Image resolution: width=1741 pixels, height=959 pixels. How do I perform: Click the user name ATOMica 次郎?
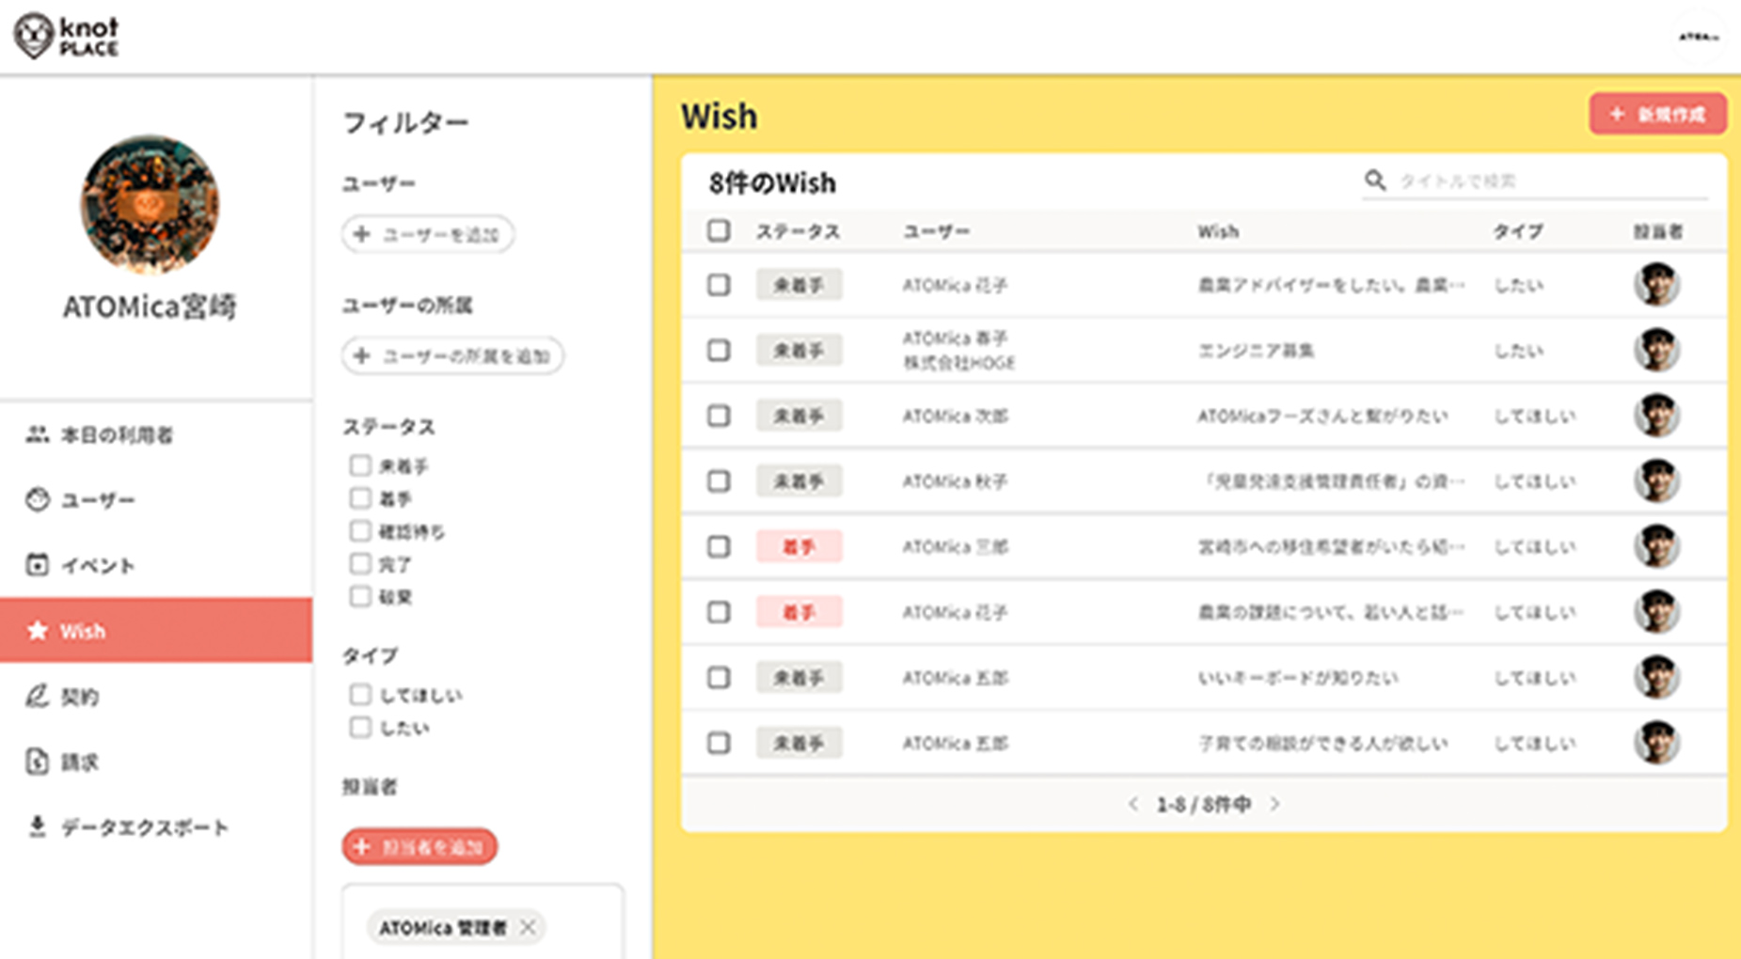point(955,416)
